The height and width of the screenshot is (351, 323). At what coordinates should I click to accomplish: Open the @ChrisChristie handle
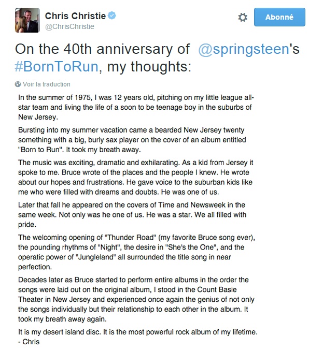point(70,26)
